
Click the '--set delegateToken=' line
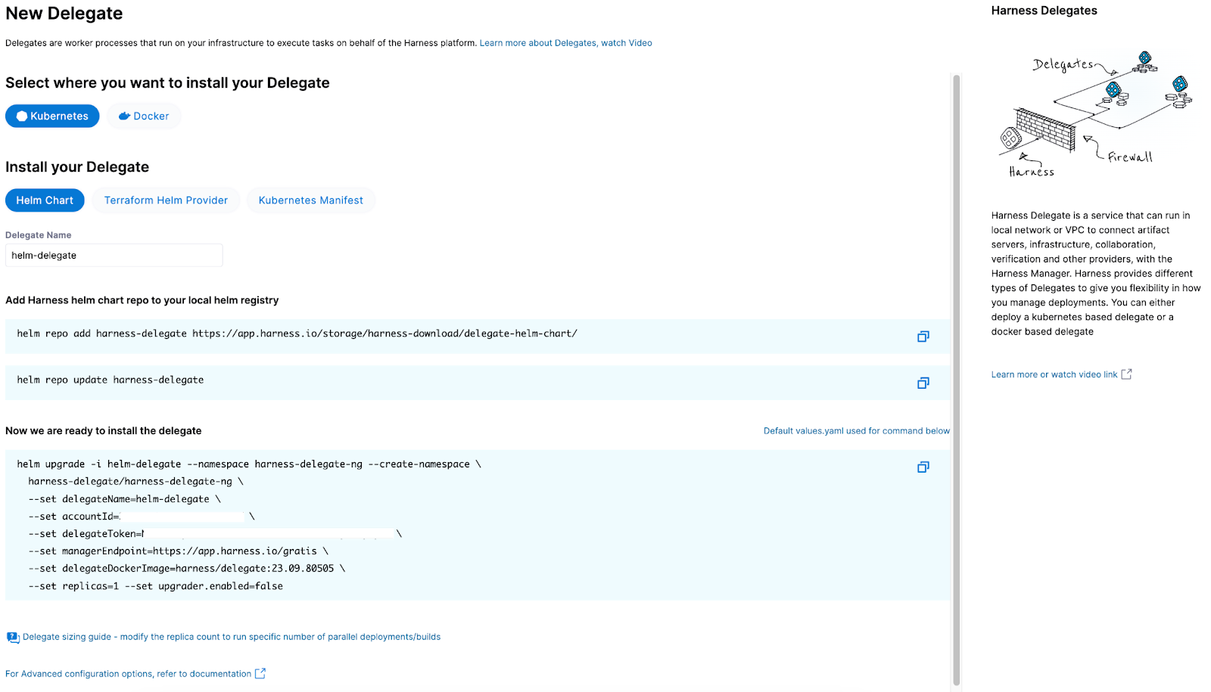coord(215,534)
